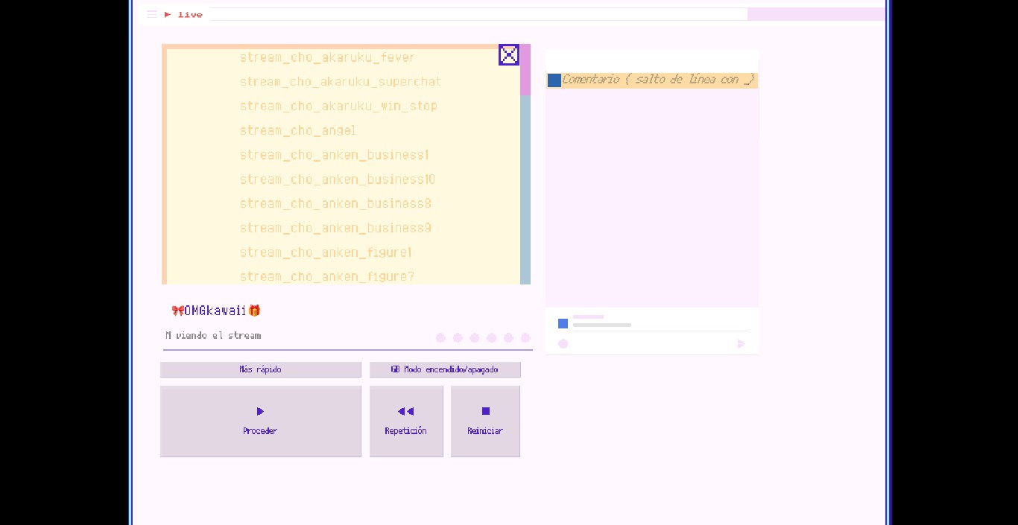Viewport: 1018px width, 525px height.
Task: Click the red live play icon
Action: 168,14
